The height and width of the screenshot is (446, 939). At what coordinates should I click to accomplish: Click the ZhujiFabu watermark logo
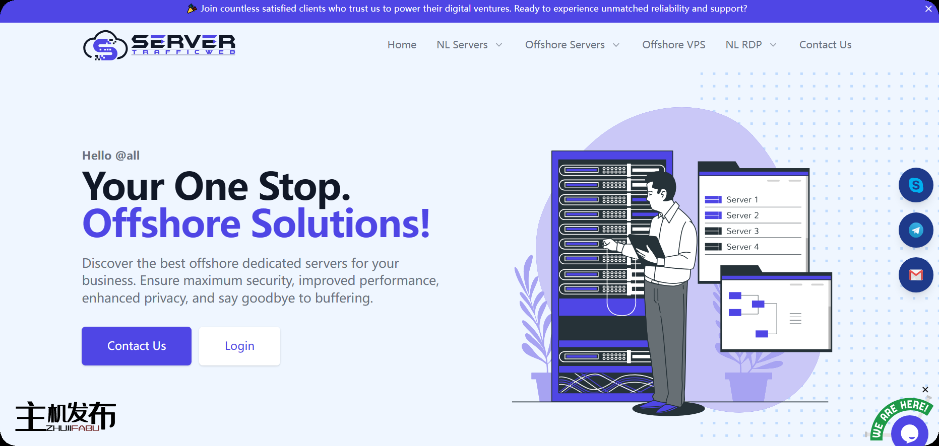pos(66,416)
